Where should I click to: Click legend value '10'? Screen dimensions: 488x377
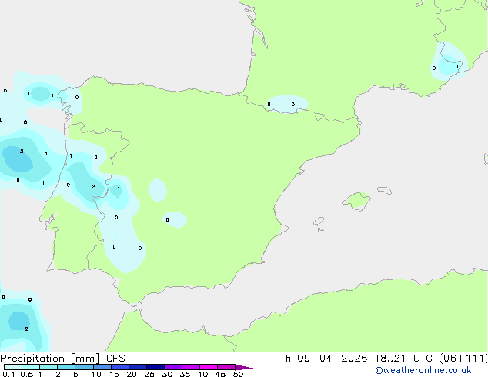[96, 374]
